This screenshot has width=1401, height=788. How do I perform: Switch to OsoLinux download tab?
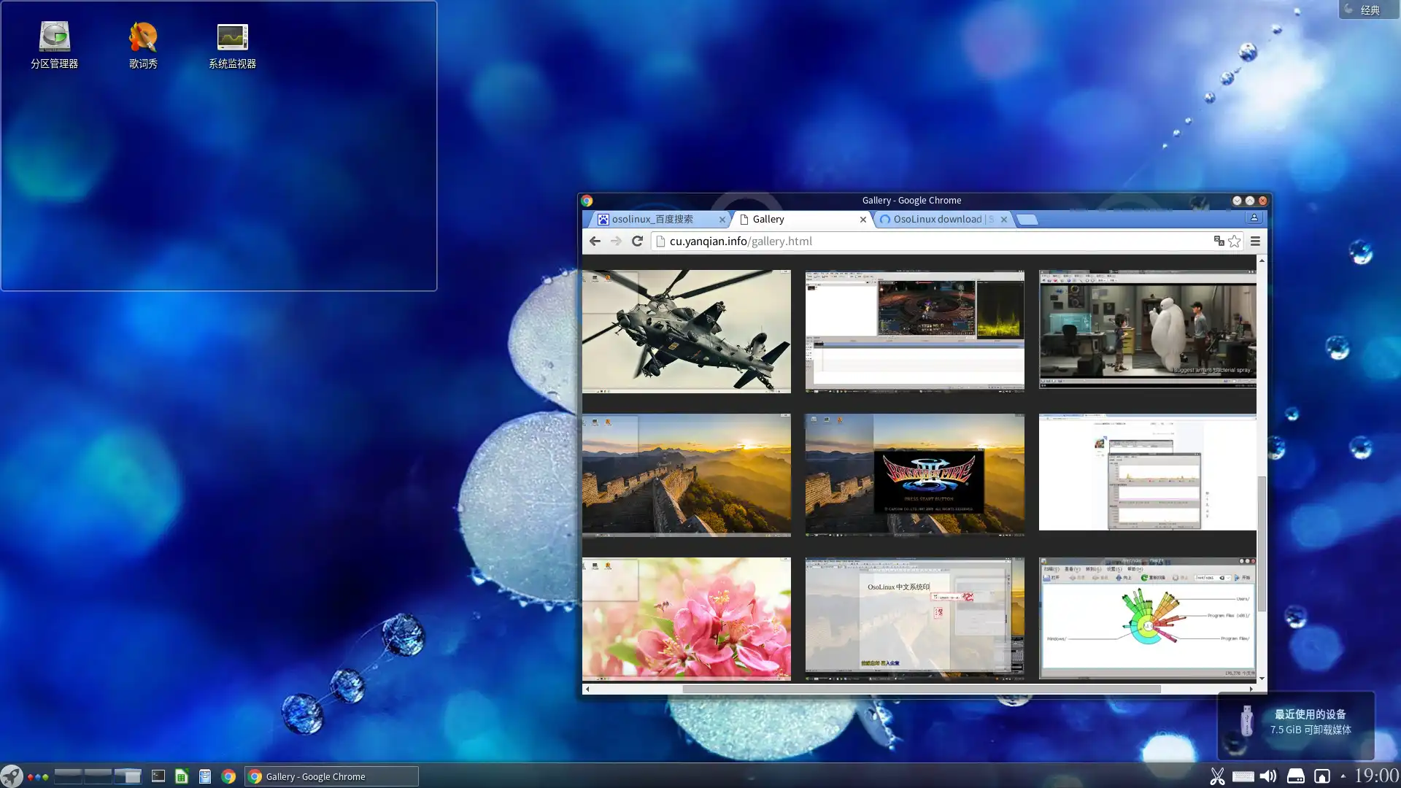point(938,220)
